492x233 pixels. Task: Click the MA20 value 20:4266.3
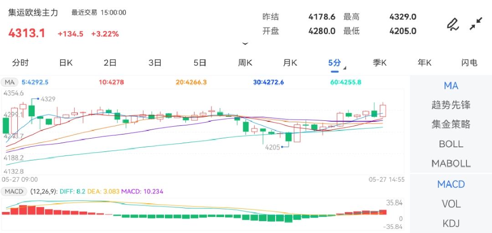coord(191,82)
